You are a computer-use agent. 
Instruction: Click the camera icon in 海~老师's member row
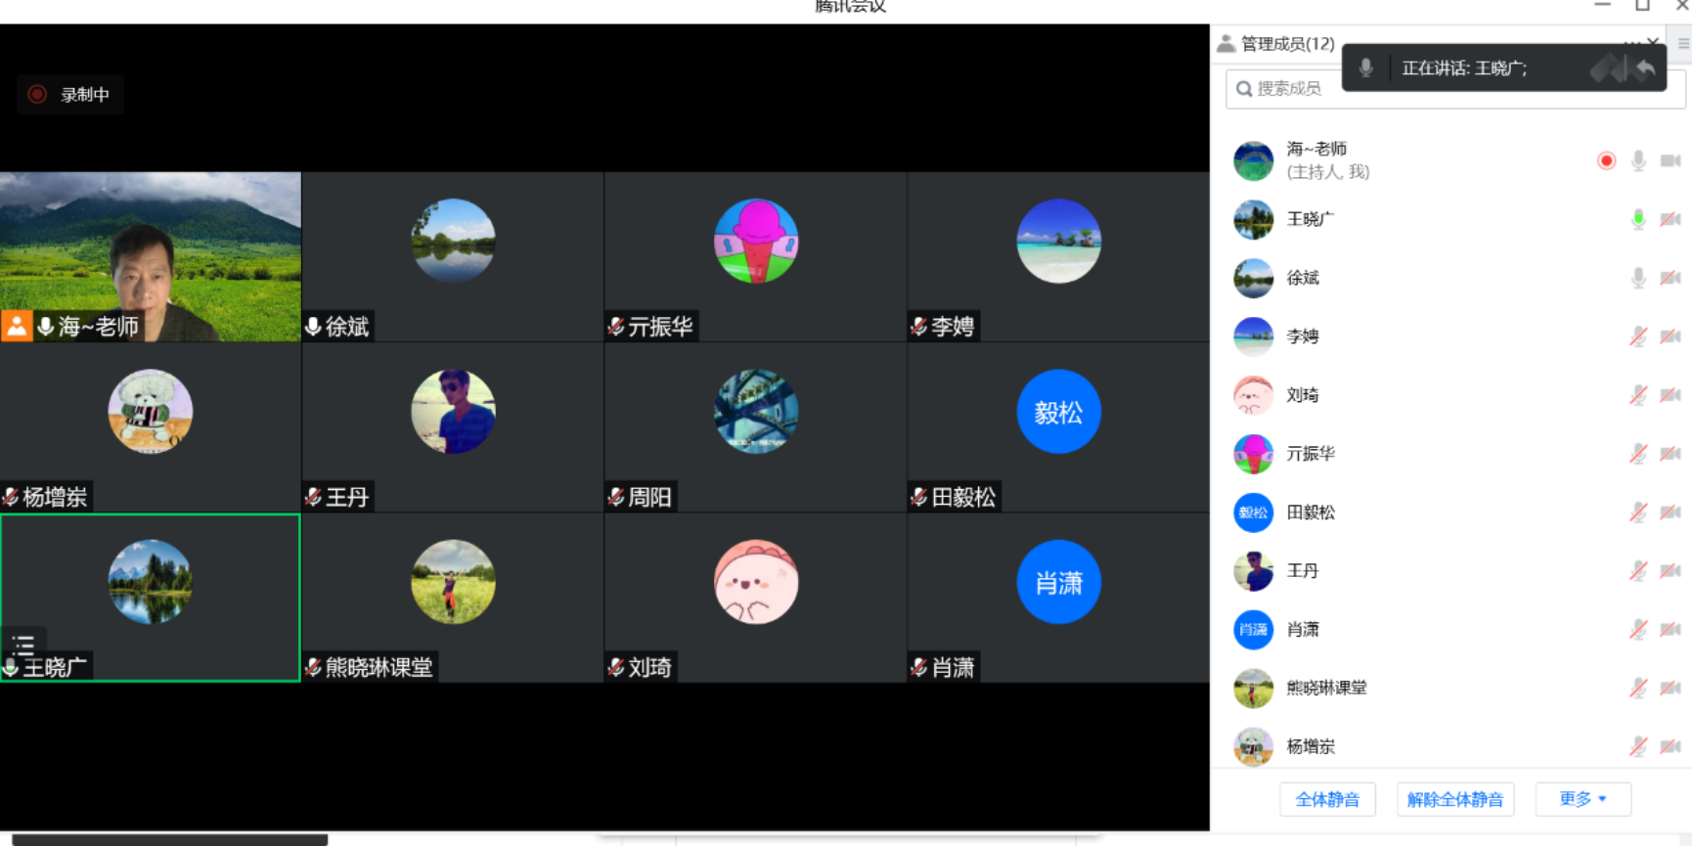click(1671, 160)
